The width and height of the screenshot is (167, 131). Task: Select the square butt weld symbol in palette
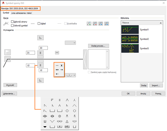60,100
